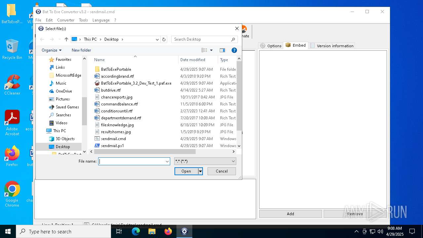Open Firefox from the taskbar
The image size is (423, 238).
click(x=168, y=231)
